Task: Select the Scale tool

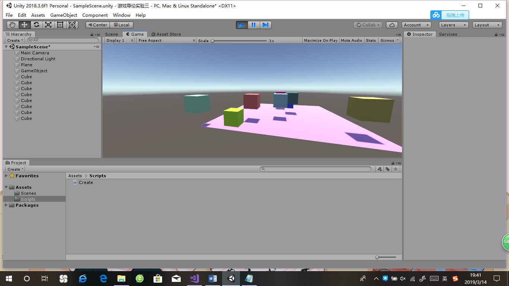Action: coord(48,25)
